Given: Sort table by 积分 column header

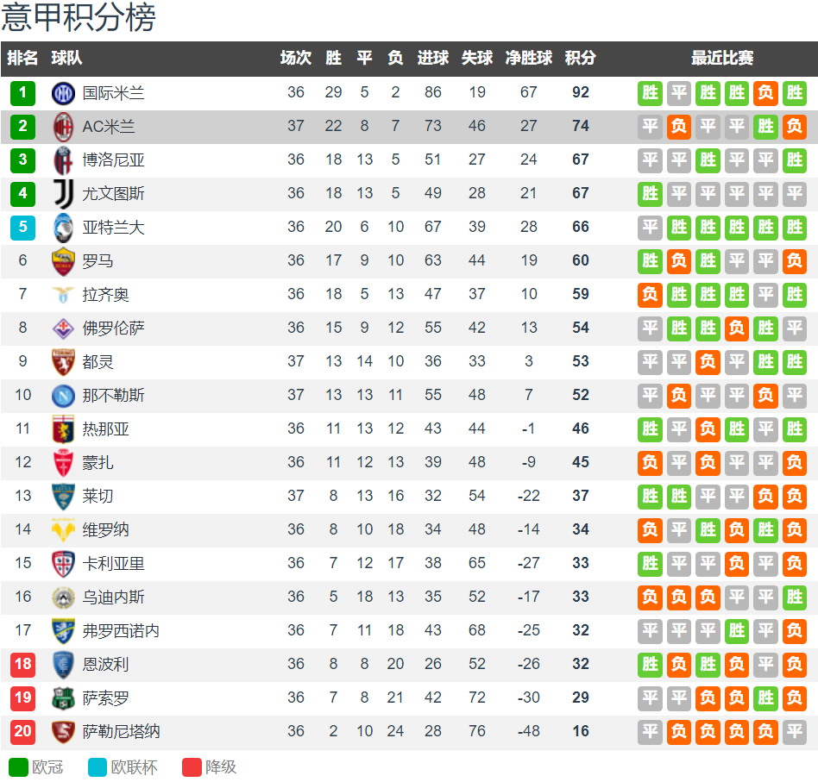Looking at the screenshot, I should point(580,58).
